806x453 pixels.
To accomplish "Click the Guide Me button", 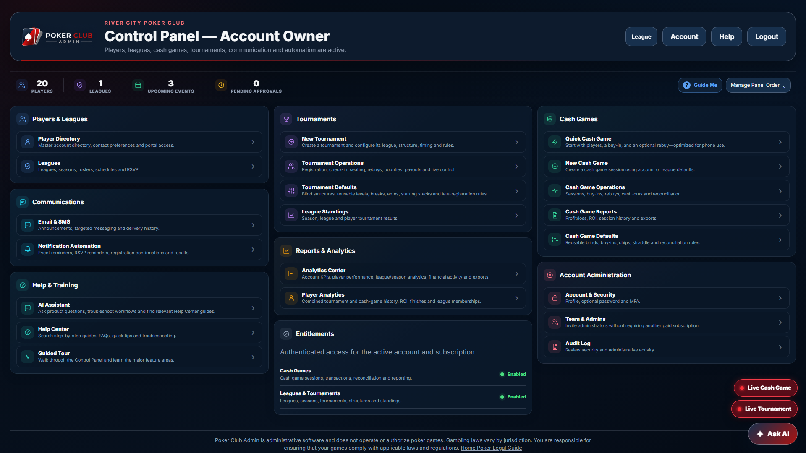I will tap(700, 85).
